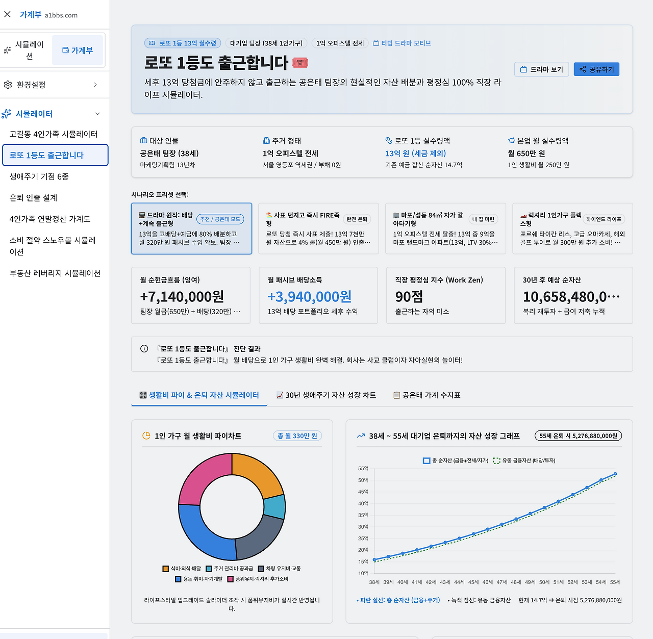Viewport: 653px width, 639px height.
Task: Click the pie chart icon by 1인 가구 월 생활비
Action: click(146, 436)
